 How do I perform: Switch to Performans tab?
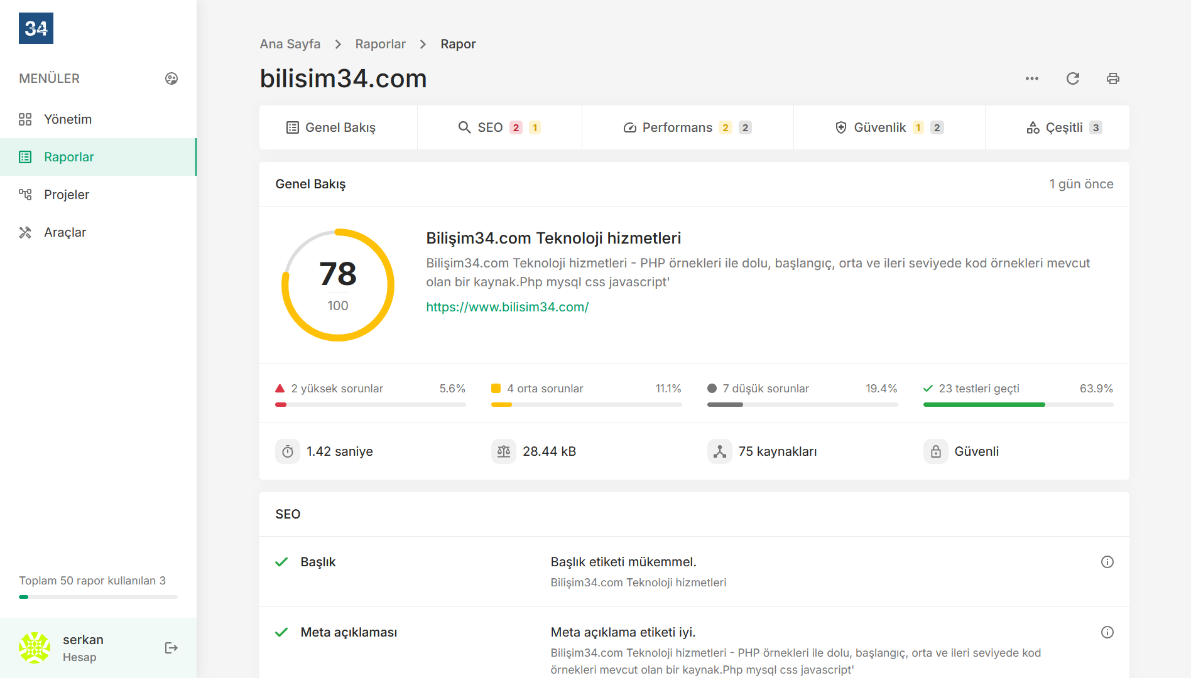click(x=688, y=127)
